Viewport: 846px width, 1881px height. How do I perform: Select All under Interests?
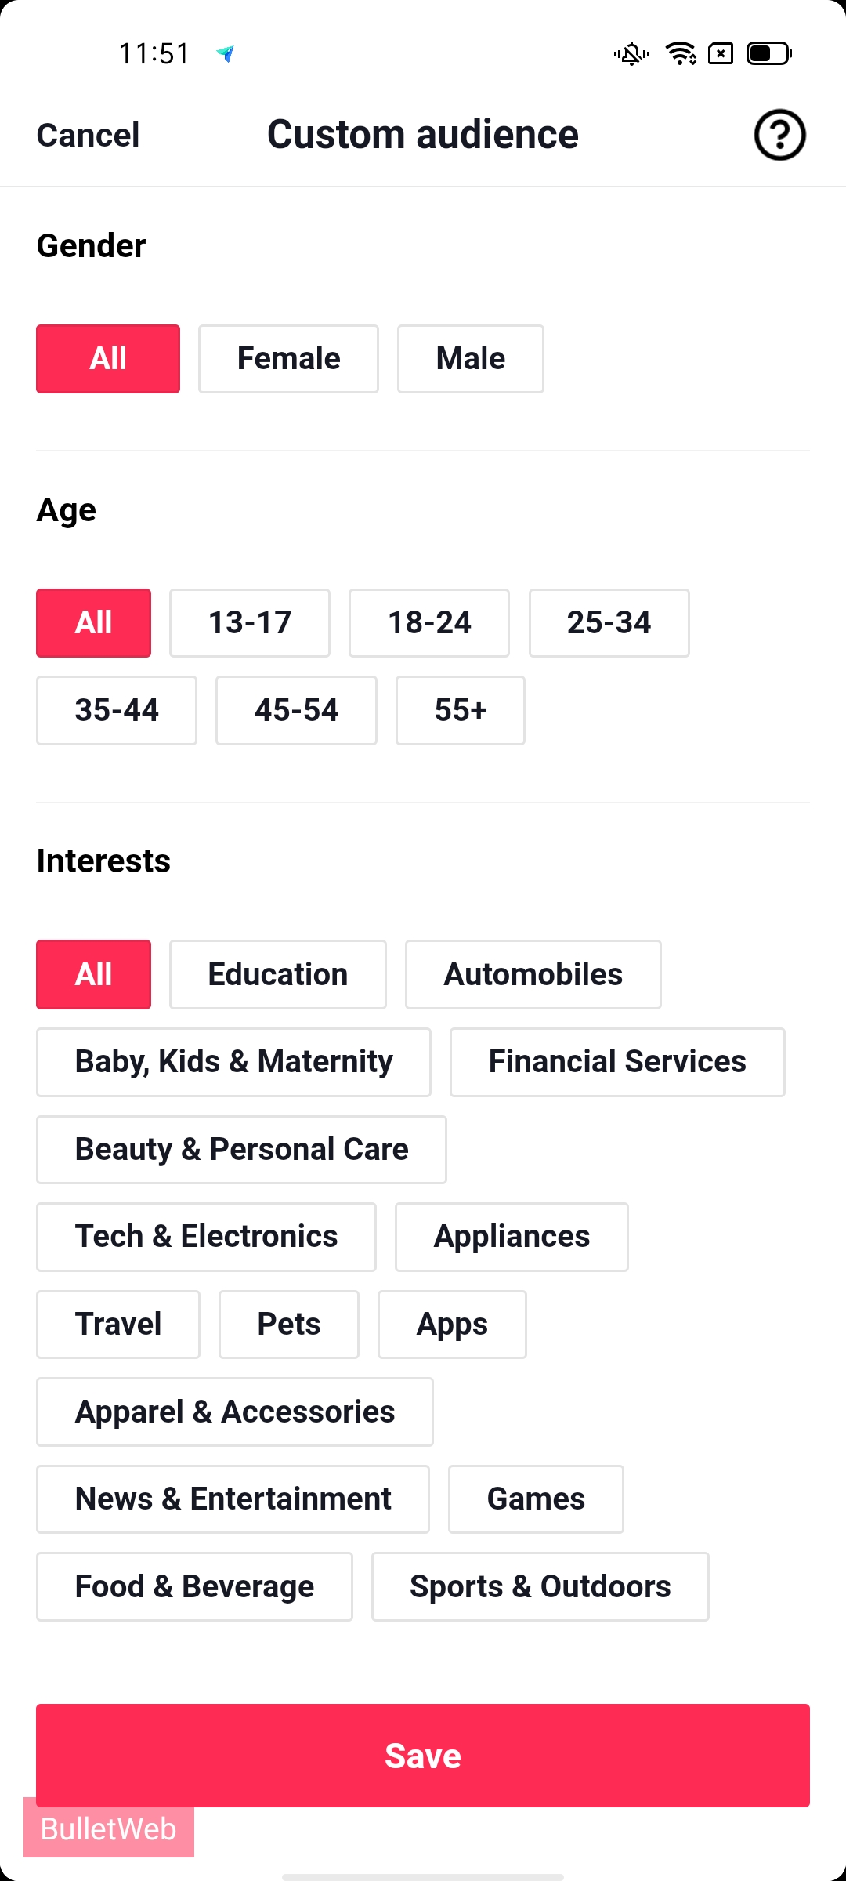[x=93, y=974]
